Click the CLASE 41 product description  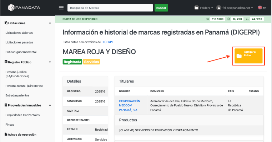[159, 130]
